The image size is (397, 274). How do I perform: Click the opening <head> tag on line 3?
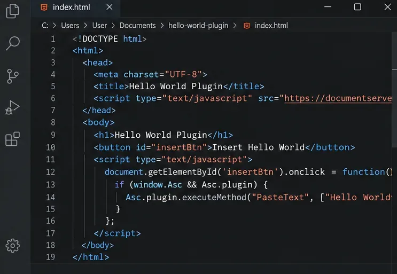[x=98, y=62]
